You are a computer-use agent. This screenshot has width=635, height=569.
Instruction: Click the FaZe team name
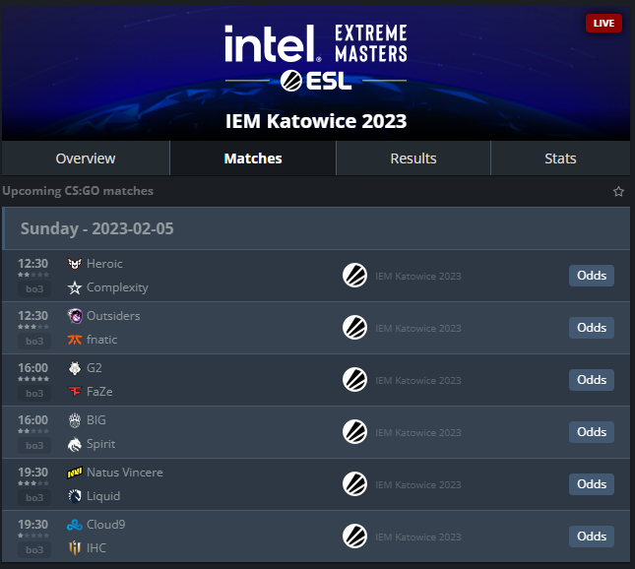[99, 392]
